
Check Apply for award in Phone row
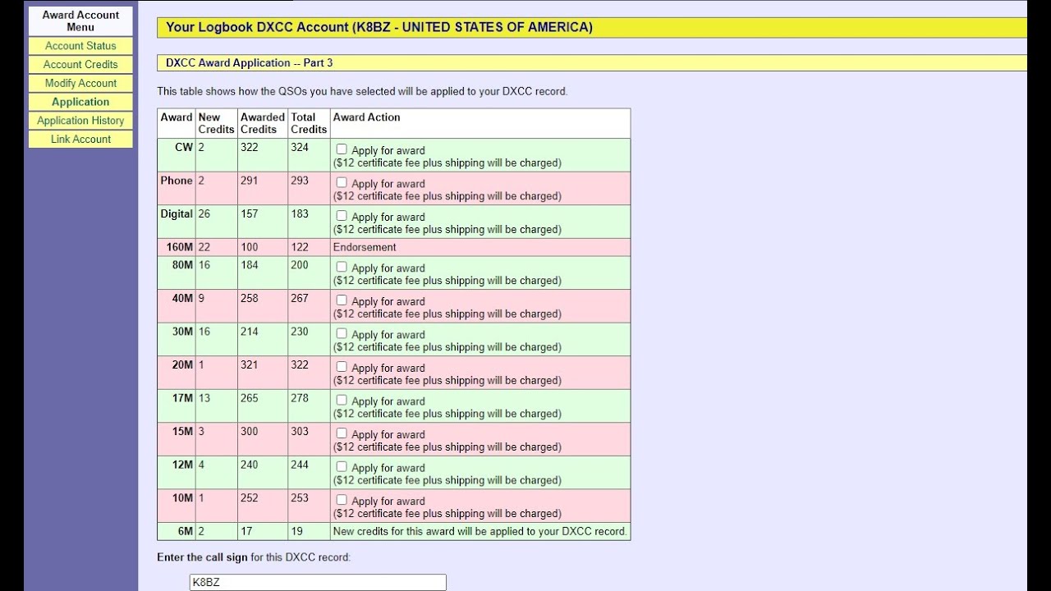[x=342, y=182]
